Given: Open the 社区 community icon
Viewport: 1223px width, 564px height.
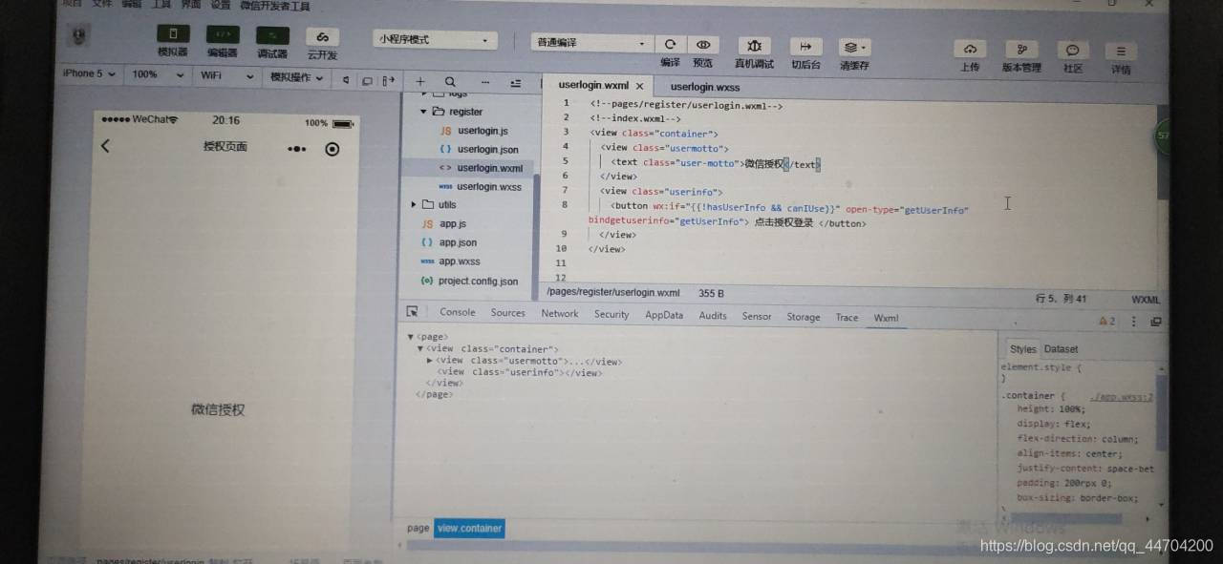Looking at the screenshot, I should 1073,51.
